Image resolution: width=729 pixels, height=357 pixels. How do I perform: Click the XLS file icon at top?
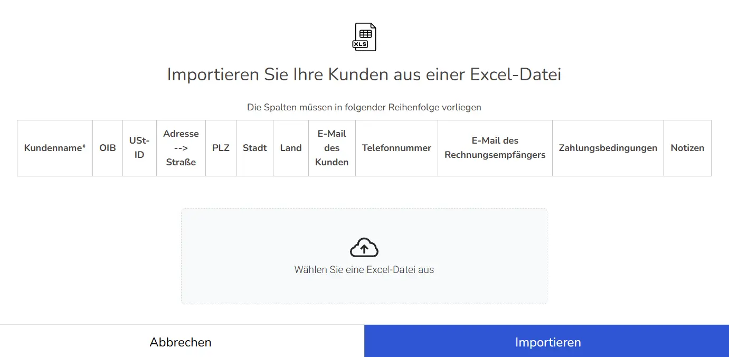(364, 37)
